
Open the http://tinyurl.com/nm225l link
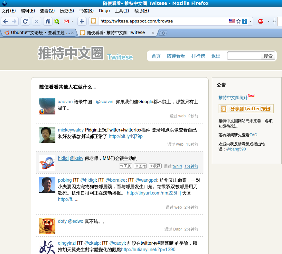pos(152,193)
